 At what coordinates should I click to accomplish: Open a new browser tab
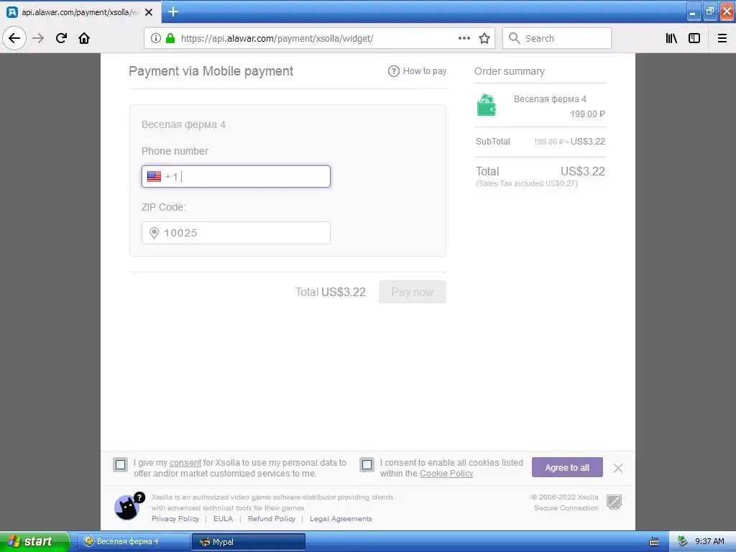click(x=173, y=11)
